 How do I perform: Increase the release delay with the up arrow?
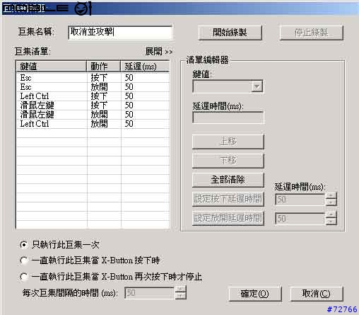[331, 215]
